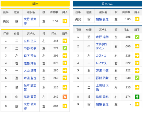Image resolution: width=143 pixels, height=113 pixels.
Task: Click green arrow icon for 野村 佑希
Action: coord(137,78)
